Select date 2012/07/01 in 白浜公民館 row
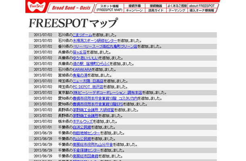Viewport: 246px width, 161px height. pyautogui.click(x=43, y=127)
